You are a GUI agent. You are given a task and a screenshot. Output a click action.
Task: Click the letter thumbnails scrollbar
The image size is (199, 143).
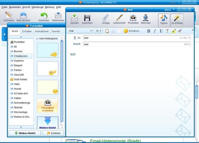pyautogui.click(x=62, y=82)
